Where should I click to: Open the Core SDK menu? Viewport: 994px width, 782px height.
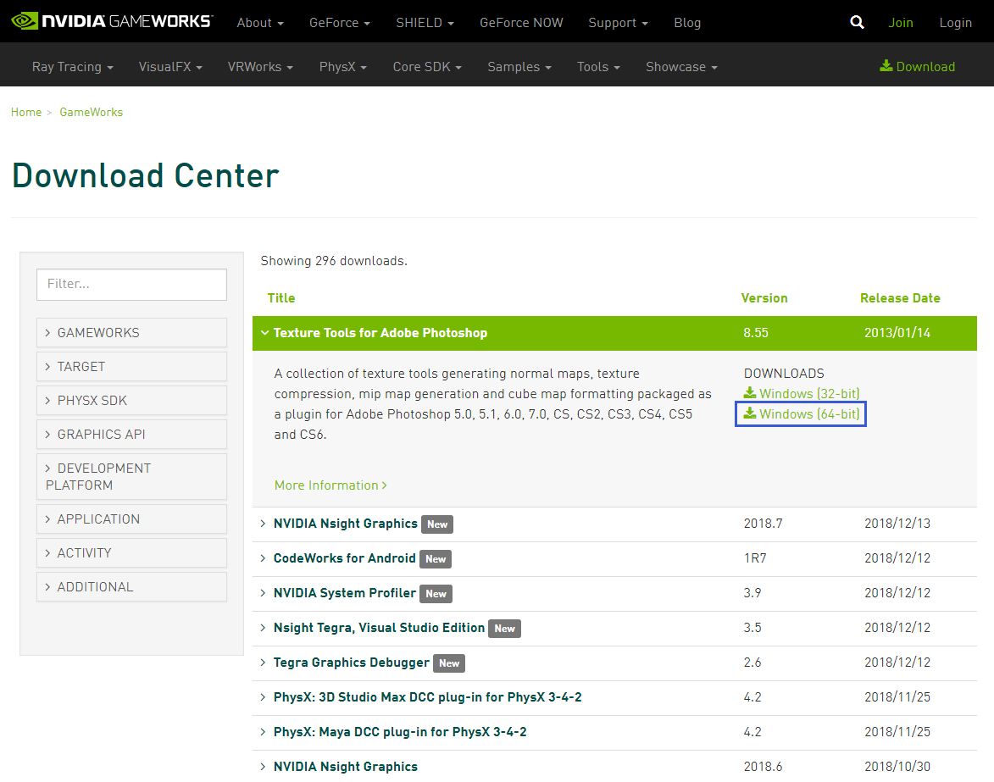click(427, 67)
